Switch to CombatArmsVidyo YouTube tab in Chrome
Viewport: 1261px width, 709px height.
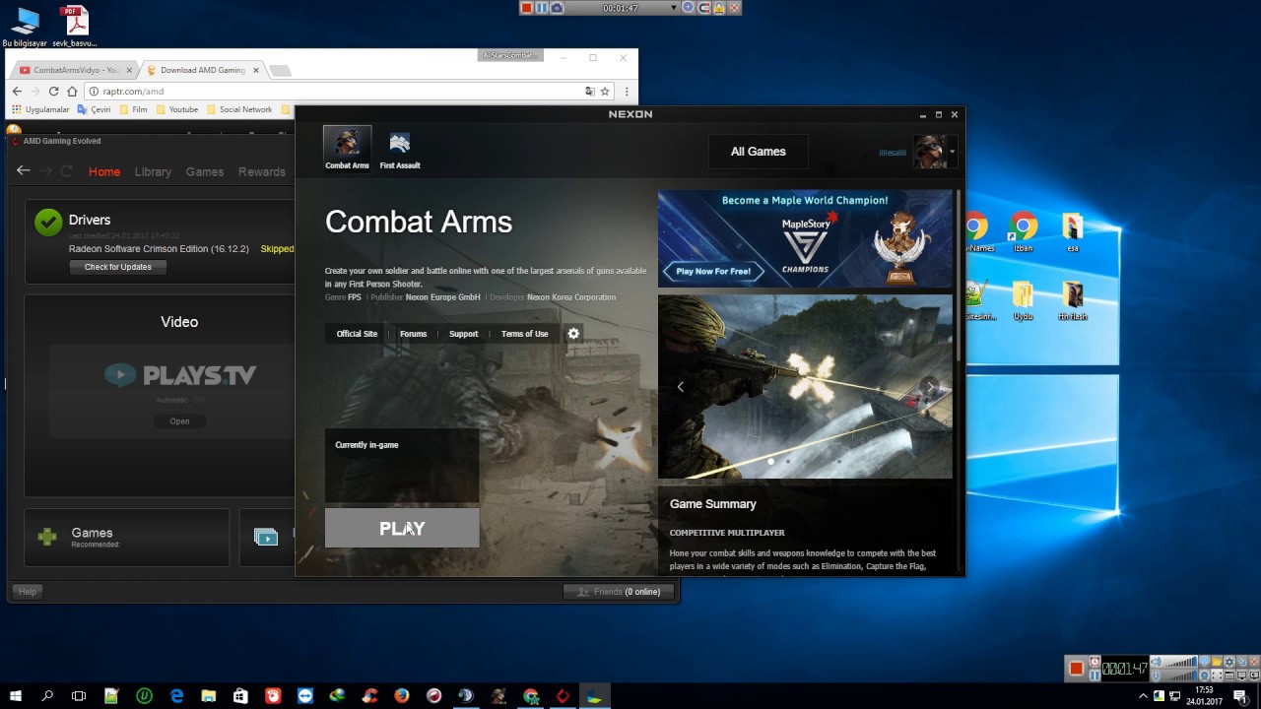[x=75, y=70]
